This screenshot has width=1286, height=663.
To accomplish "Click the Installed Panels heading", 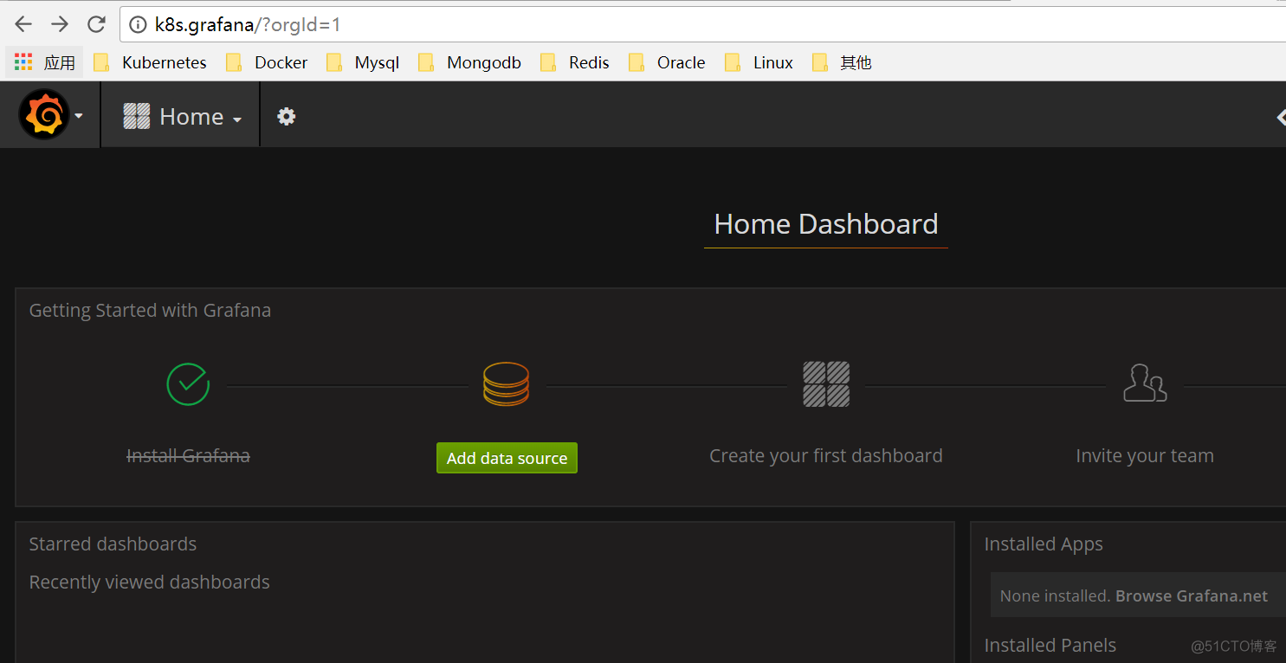I will pos(1050,645).
